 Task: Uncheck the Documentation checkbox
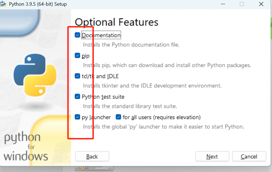pos(77,35)
